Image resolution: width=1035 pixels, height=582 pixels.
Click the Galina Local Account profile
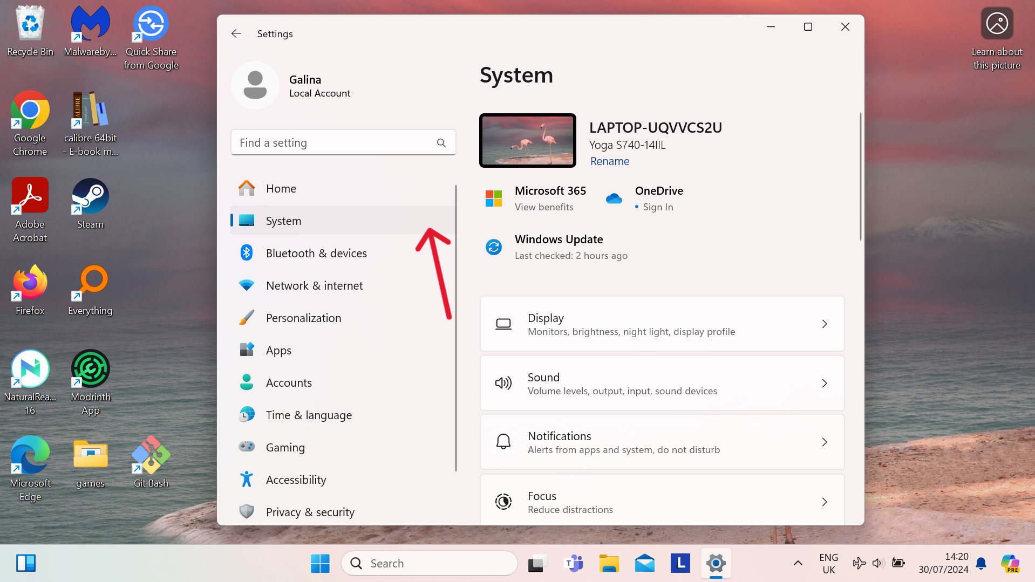click(x=291, y=86)
